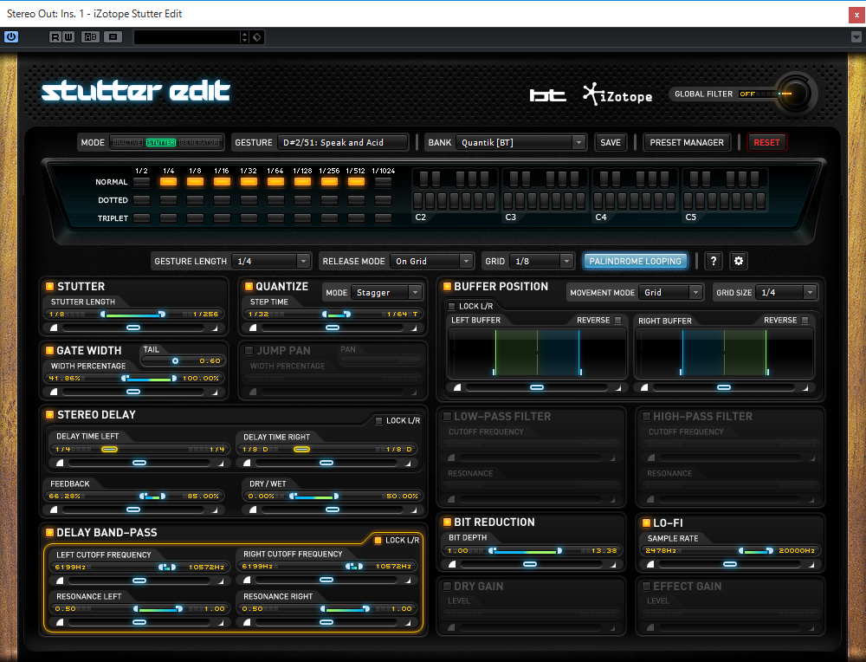
Task: Toggle the Normal 1/1024 note step
Action: [383, 182]
